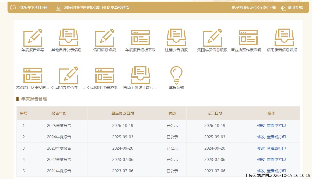The image size is (312, 179).
Task: Open 查看或打印 for 2023年度报告
Action: pos(276,148)
